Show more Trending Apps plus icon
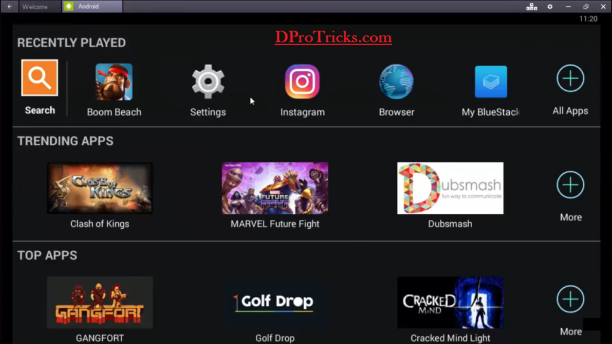Viewport: 612px width, 344px height. 570,185
